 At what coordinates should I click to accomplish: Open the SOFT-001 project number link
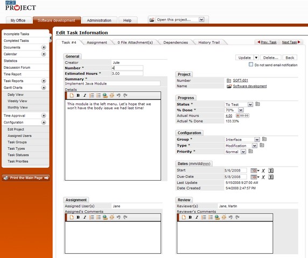(x=241, y=81)
